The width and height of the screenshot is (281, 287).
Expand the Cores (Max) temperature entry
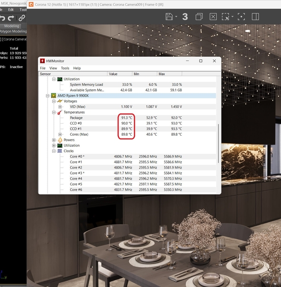point(60,135)
